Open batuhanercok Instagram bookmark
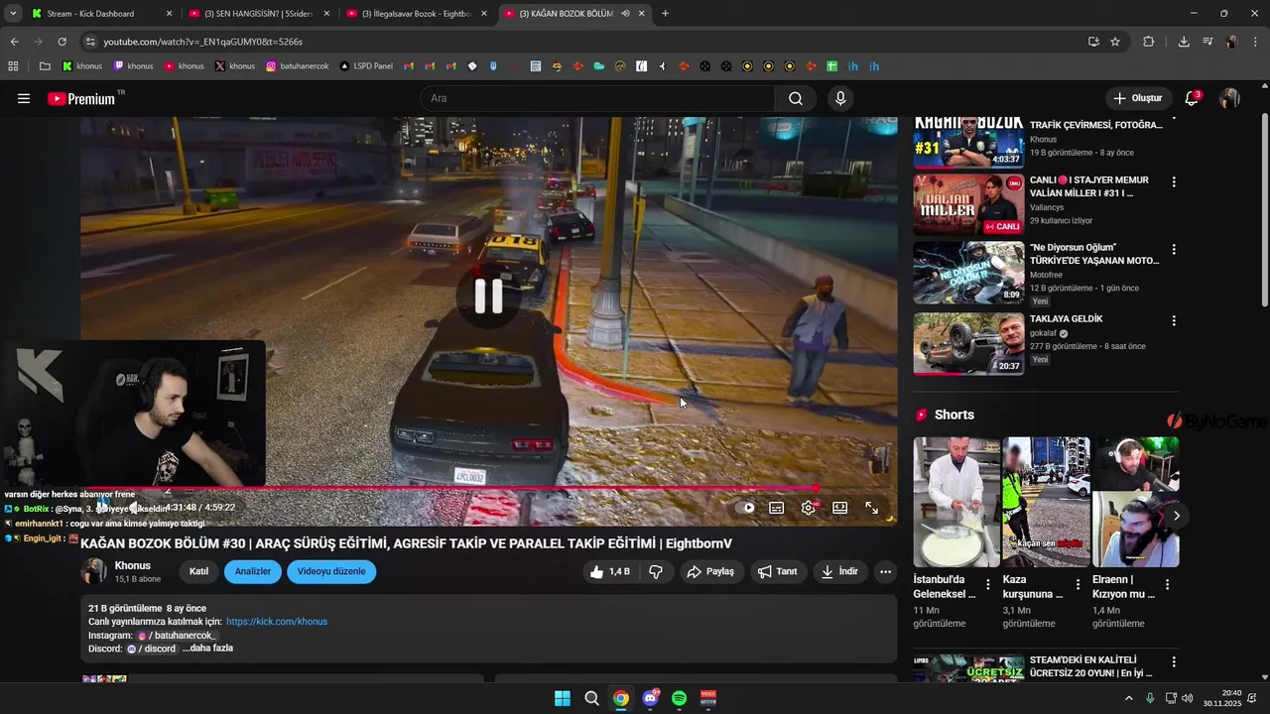This screenshot has width=1270, height=714. [x=297, y=66]
